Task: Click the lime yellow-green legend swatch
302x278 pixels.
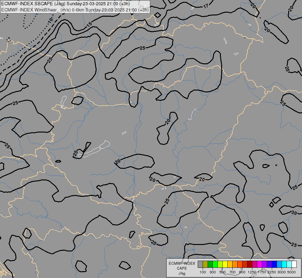Action: [x=220, y=264]
